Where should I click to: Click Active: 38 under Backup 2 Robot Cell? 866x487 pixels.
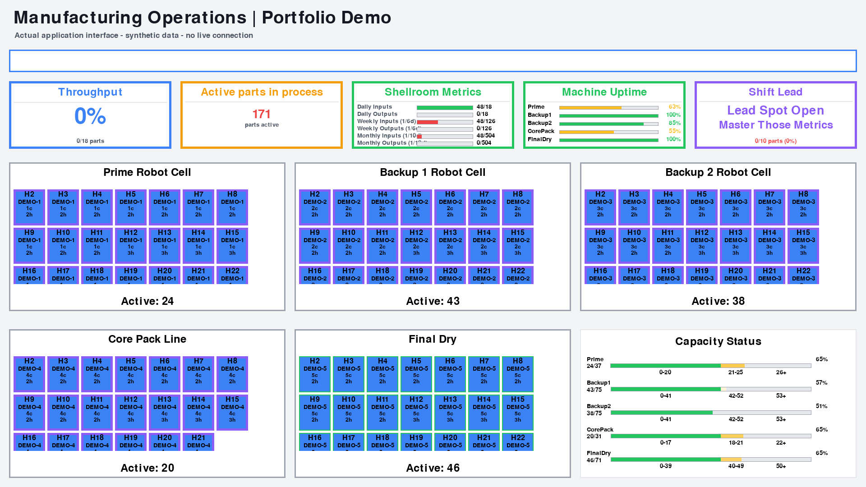(718, 301)
